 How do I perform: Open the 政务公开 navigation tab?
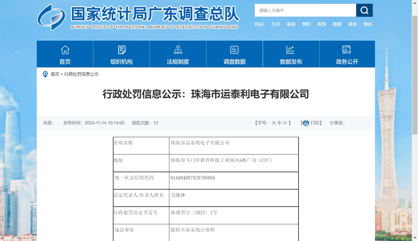(347, 54)
